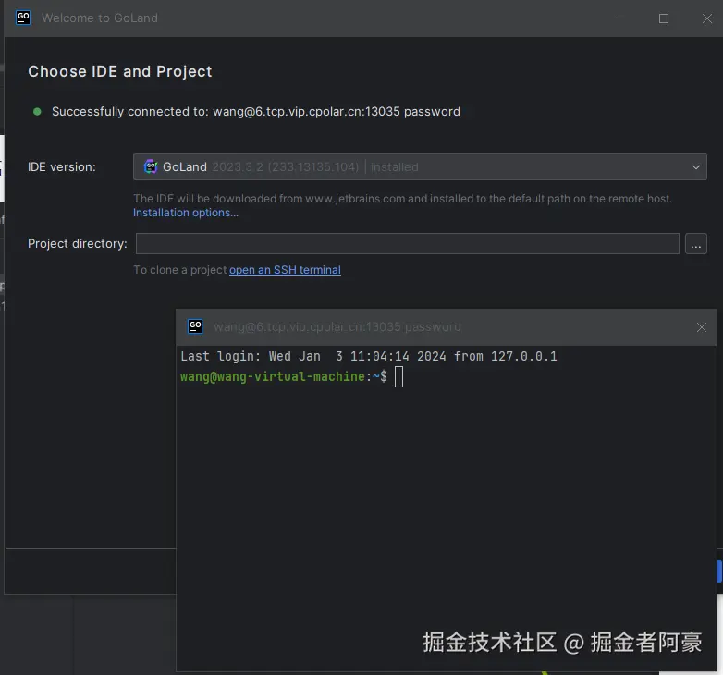The width and height of the screenshot is (723, 675).
Task: Close the Welcome to GoLand window
Action: point(707,18)
